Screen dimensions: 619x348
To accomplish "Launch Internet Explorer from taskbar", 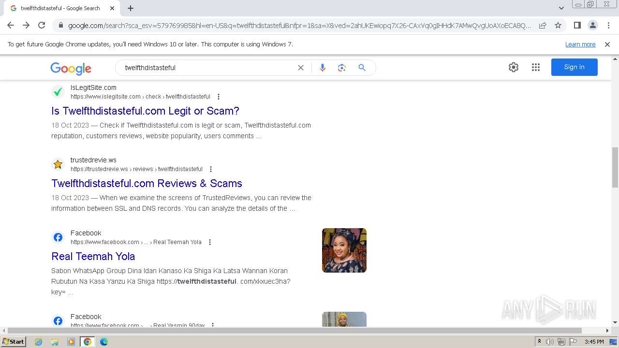I will [x=39, y=342].
